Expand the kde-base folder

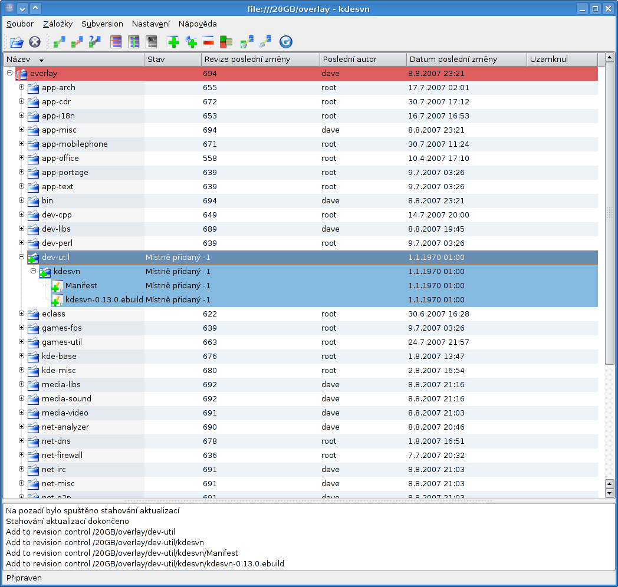[22, 356]
